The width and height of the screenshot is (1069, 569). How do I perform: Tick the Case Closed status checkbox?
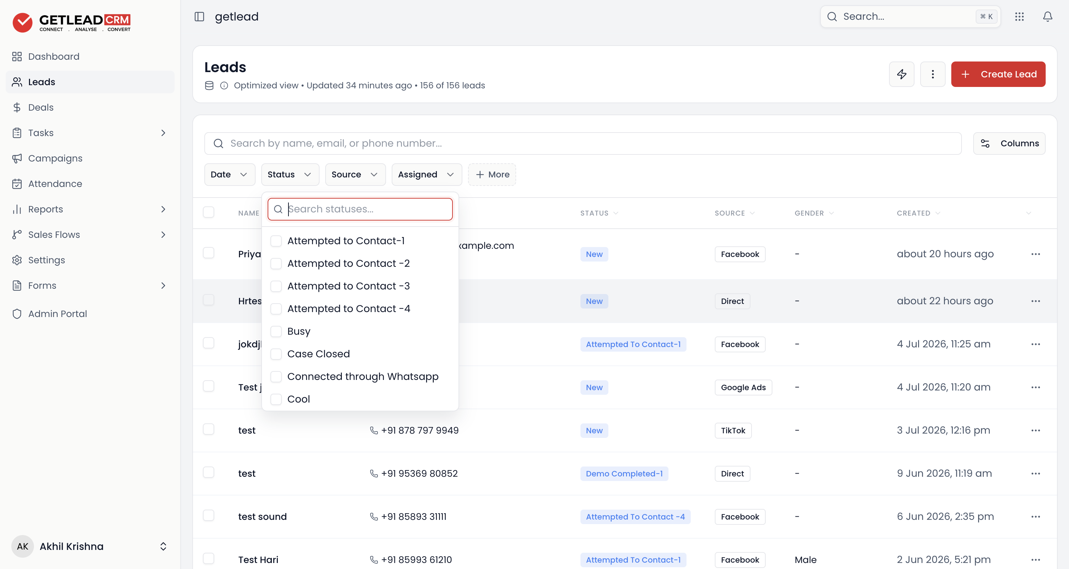click(276, 354)
